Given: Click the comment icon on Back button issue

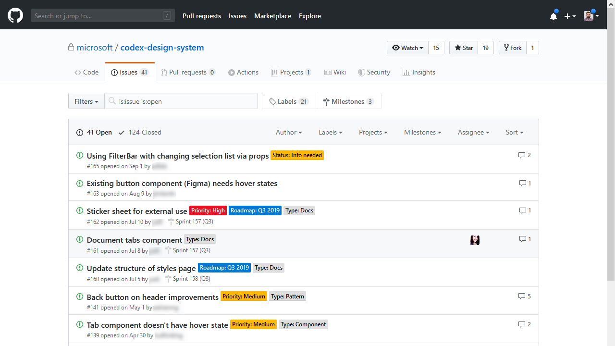Looking at the screenshot, I should [522, 297].
